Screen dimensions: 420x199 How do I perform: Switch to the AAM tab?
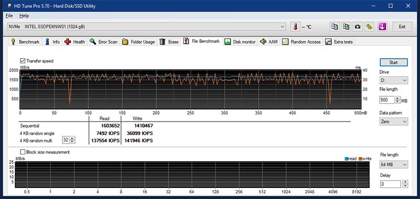point(269,42)
